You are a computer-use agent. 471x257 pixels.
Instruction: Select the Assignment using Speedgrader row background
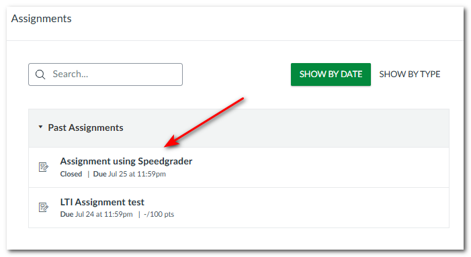tap(239, 167)
